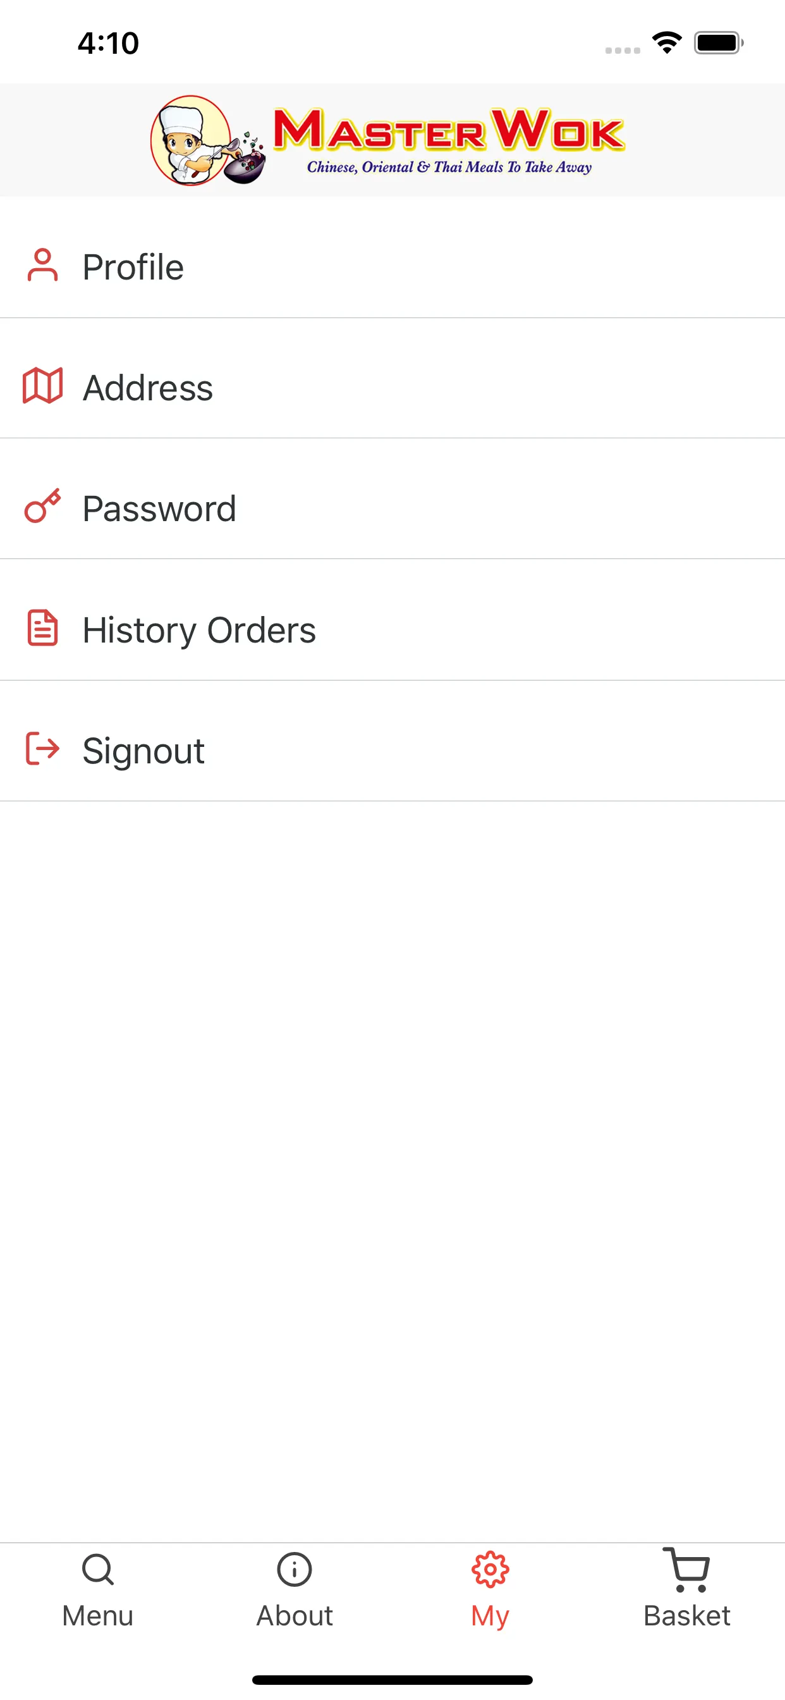Viewport: 785px width, 1700px height.
Task: Tap the Profile person icon
Action: click(42, 265)
